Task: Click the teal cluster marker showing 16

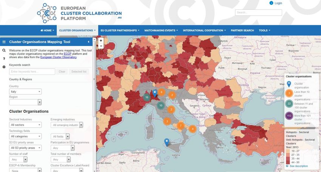Action: 147,97
